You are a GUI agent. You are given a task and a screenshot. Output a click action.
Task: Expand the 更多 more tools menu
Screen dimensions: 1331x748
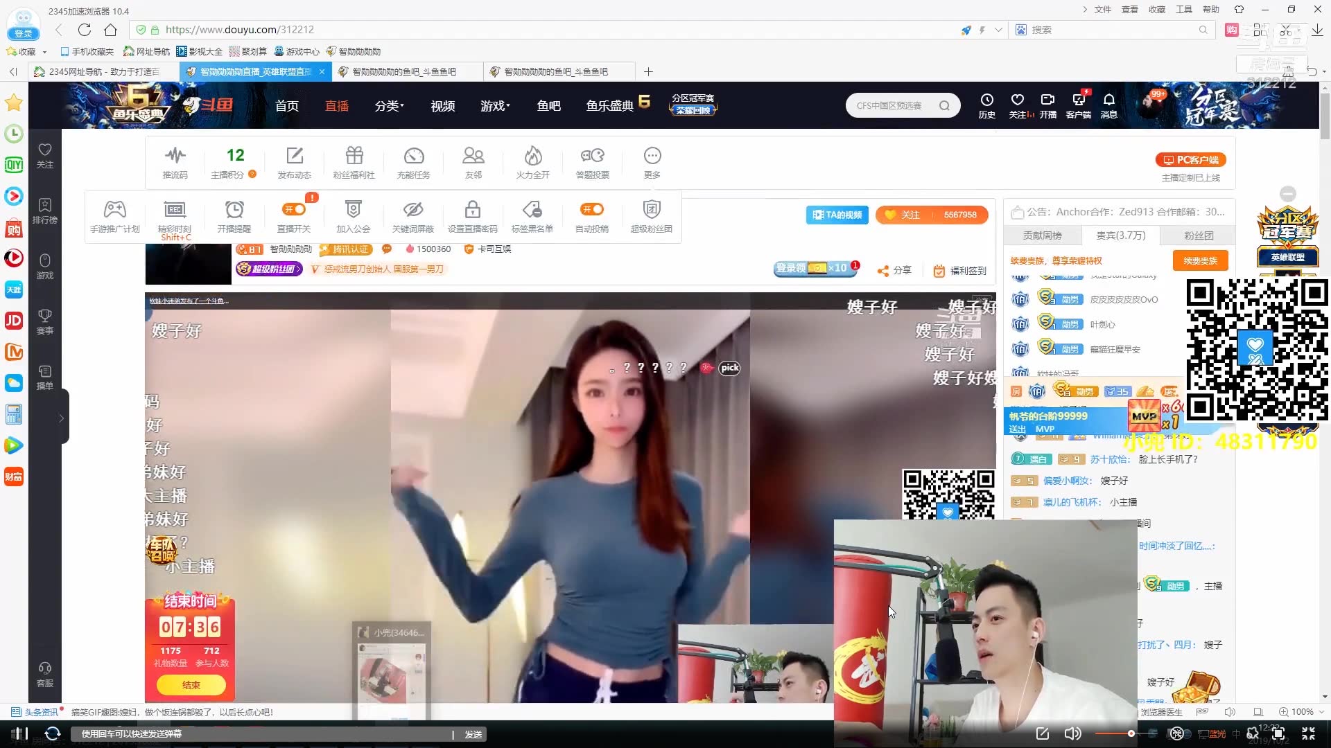652,163
